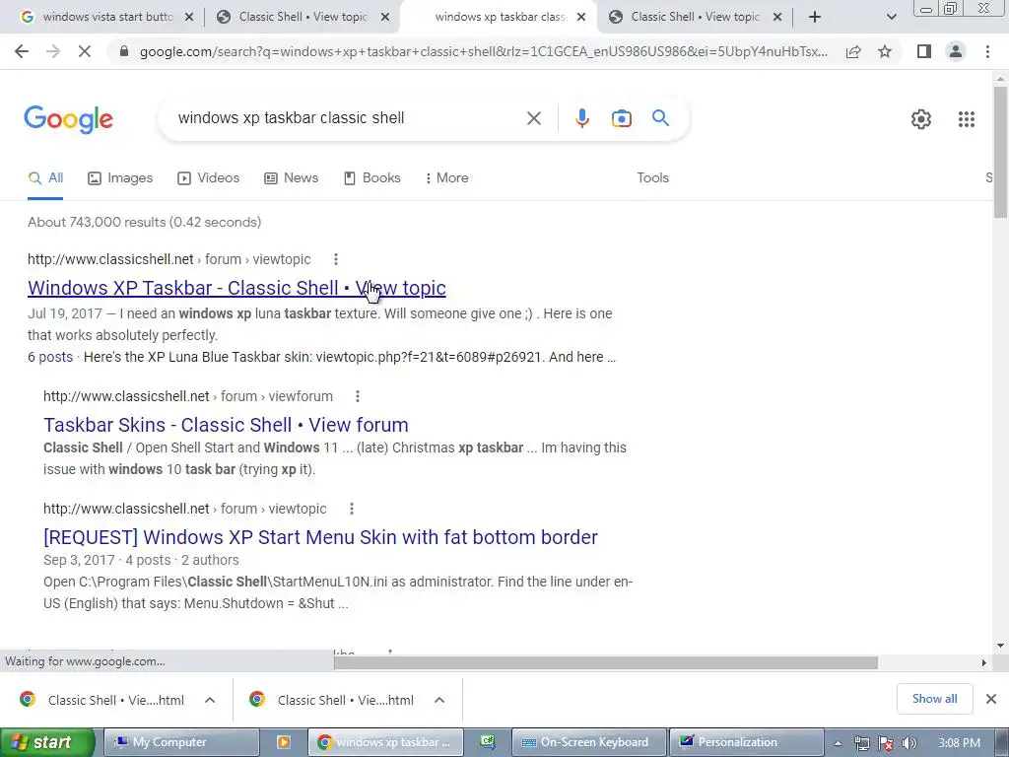Close the downloads bar
This screenshot has height=757, width=1009.
(x=991, y=699)
